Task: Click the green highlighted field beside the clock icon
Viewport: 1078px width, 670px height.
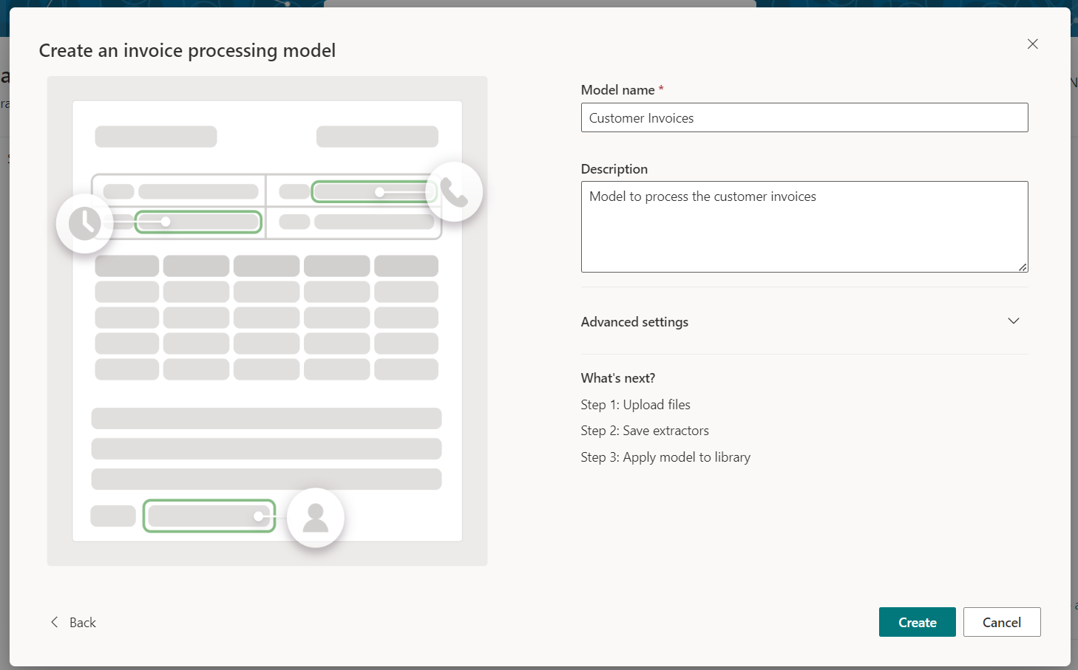Action: [198, 222]
